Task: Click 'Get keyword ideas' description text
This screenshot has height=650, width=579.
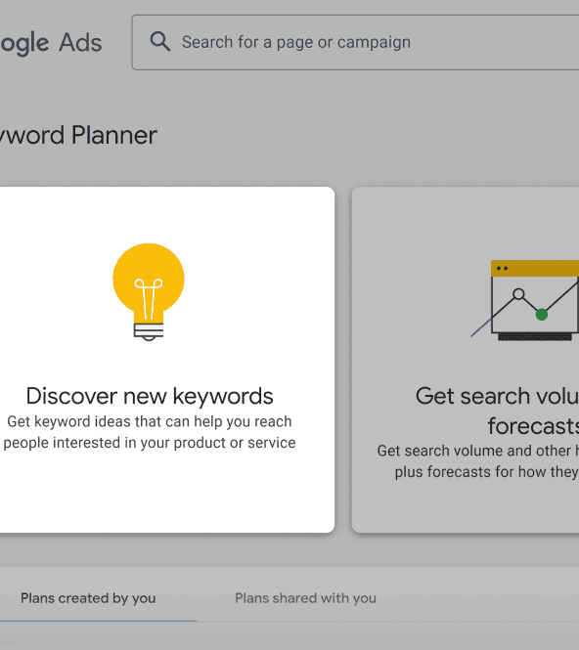Action: coord(150,432)
